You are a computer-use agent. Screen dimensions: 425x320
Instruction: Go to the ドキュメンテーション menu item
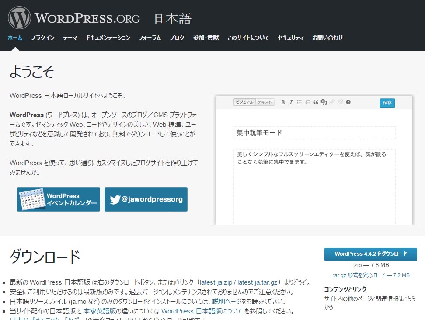[x=108, y=38]
